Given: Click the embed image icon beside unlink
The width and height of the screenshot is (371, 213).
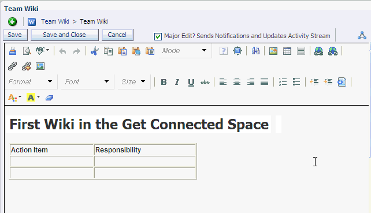Looking at the screenshot, I should pos(40,66).
